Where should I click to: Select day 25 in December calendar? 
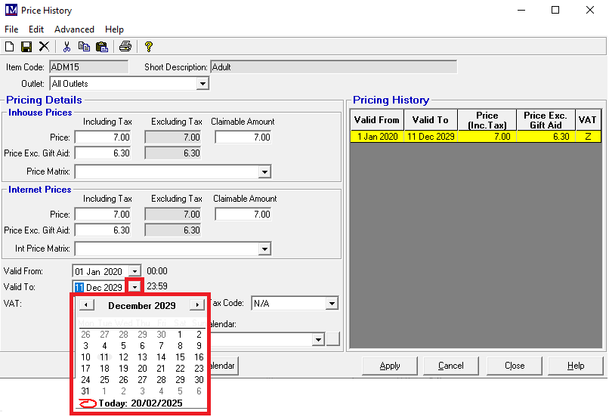click(104, 380)
